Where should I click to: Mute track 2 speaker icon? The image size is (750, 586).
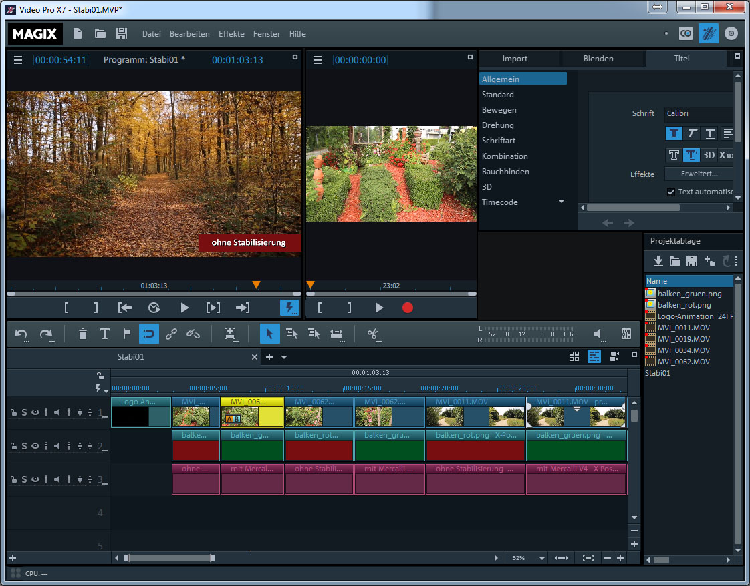(x=57, y=446)
